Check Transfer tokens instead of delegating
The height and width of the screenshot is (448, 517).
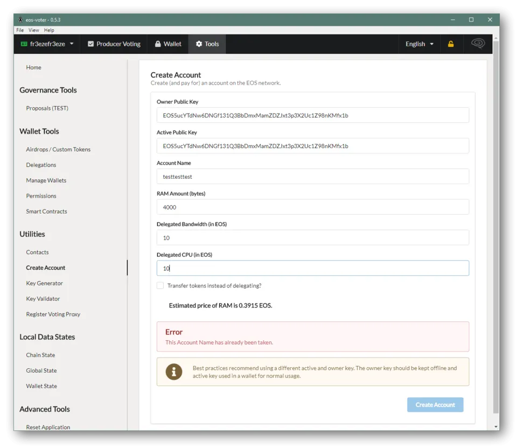[160, 285]
